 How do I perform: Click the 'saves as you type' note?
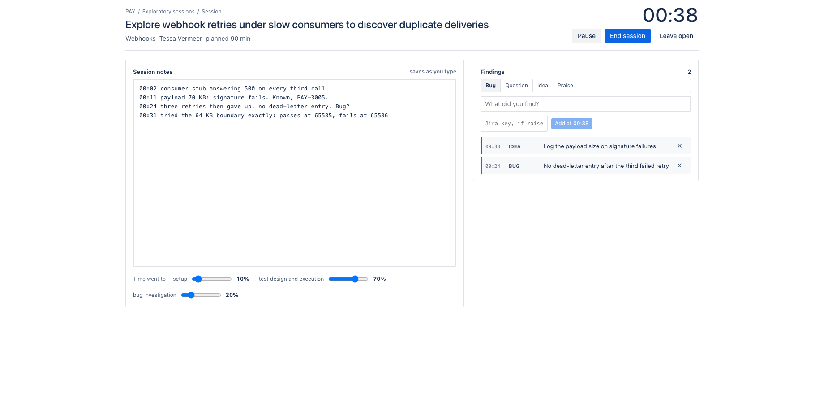[433, 72]
